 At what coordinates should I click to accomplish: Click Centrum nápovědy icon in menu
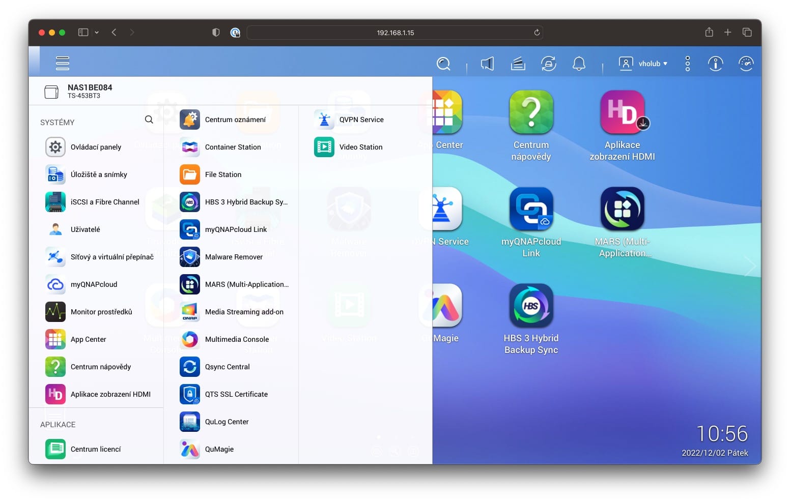[x=55, y=367]
